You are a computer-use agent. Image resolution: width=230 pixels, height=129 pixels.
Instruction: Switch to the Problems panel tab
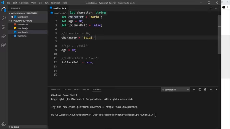coord(56,90)
